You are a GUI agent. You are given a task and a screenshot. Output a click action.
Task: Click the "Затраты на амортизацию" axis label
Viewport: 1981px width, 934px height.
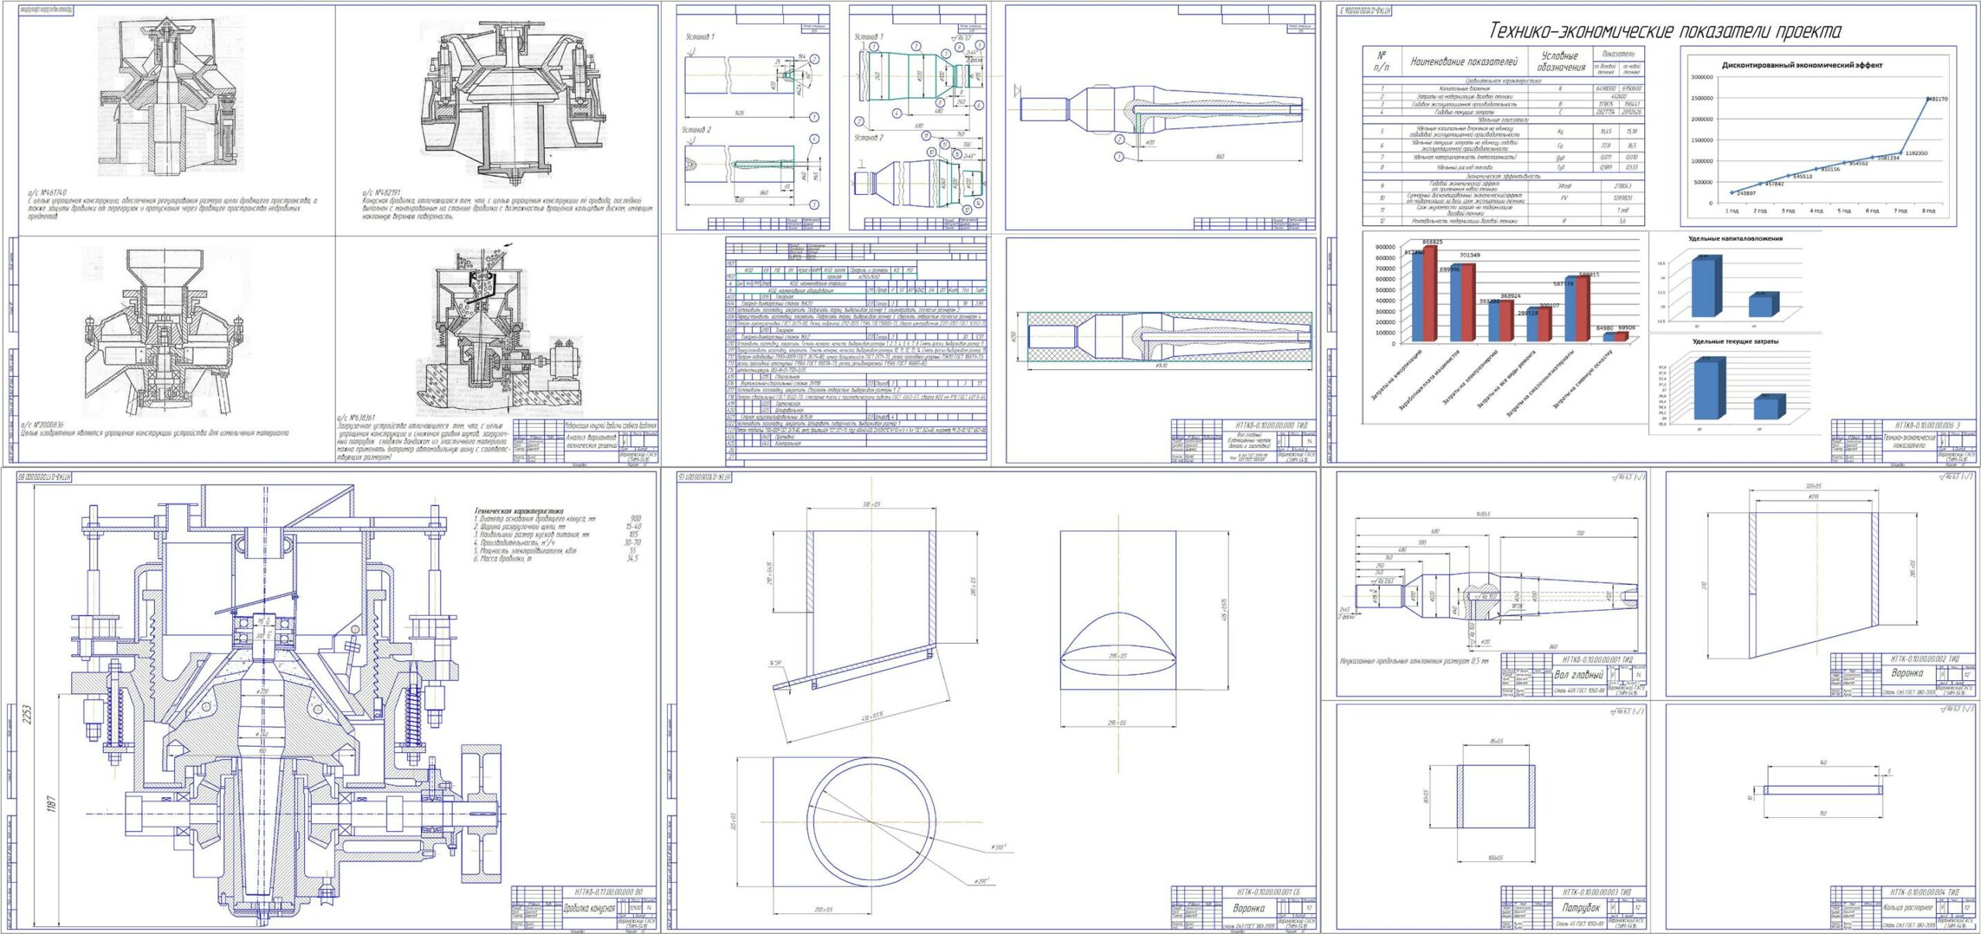pyautogui.click(x=1396, y=375)
